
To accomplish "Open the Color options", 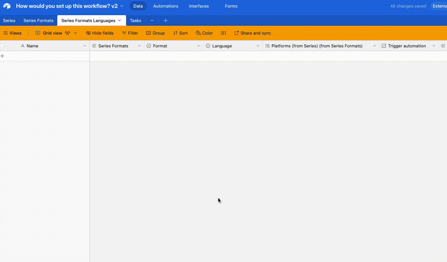I will [x=204, y=33].
